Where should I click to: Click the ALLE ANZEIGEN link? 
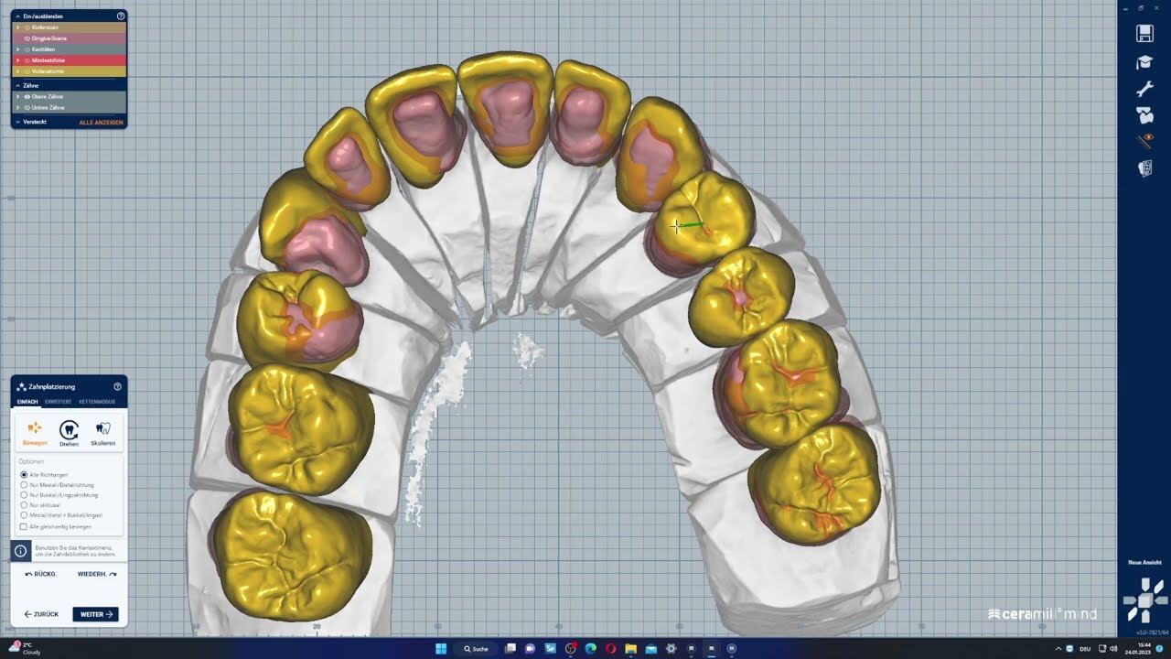tap(101, 122)
